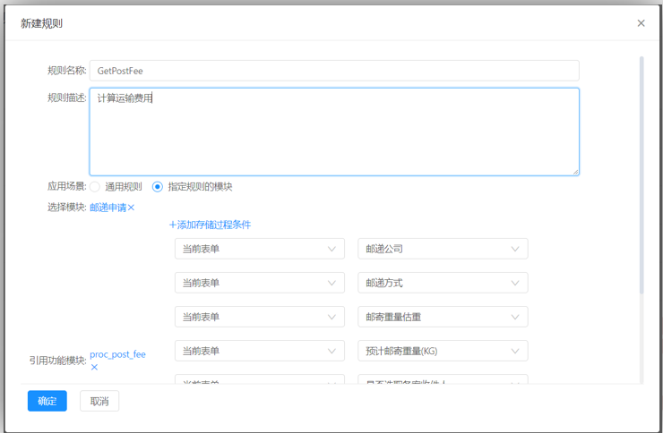Open the 当前表单 dropdown beside 邮寄重量估重
Screen dimensions: 663x433
click(260, 317)
